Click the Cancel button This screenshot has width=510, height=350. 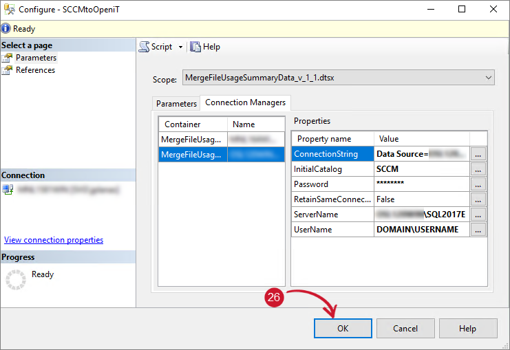tap(405, 328)
